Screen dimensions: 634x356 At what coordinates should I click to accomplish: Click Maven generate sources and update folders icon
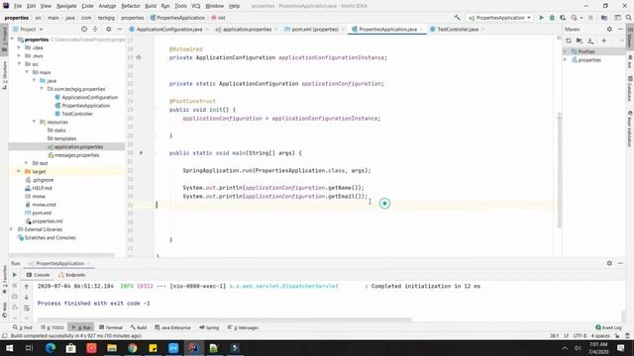point(580,41)
